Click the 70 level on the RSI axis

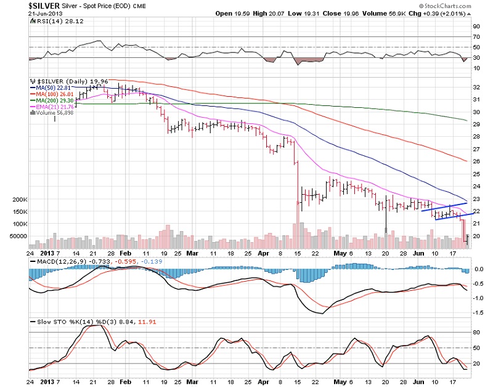[476, 37]
